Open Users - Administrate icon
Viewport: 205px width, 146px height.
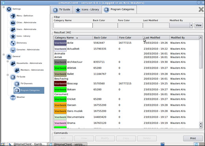click(13, 29)
